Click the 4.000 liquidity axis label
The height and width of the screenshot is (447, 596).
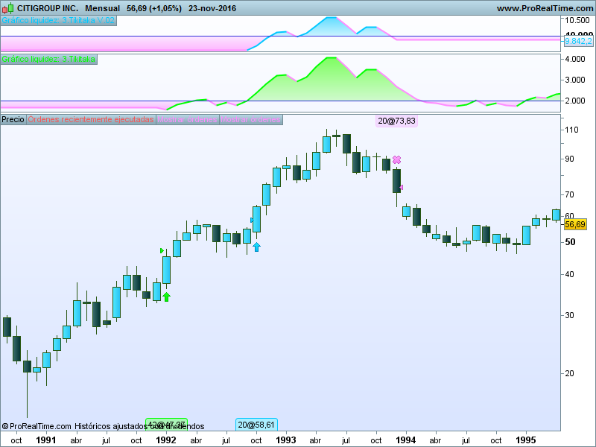[x=575, y=60]
